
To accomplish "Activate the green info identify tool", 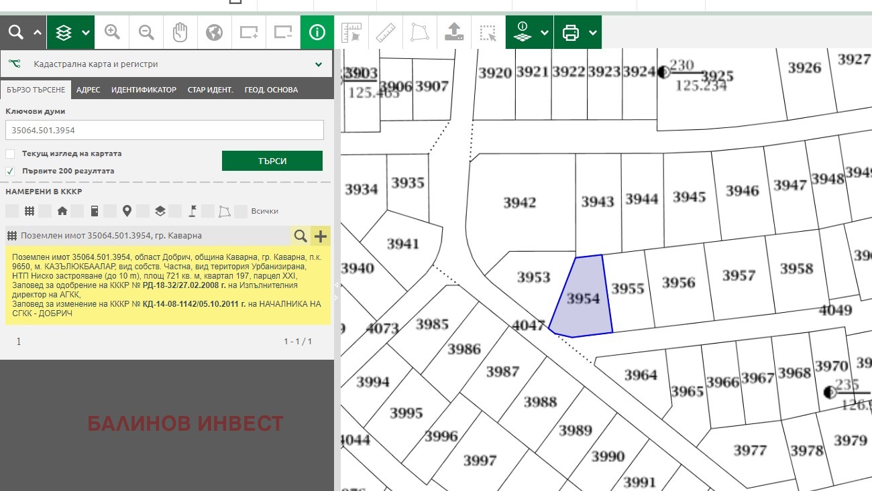I will pyautogui.click(x=317, y=32).
